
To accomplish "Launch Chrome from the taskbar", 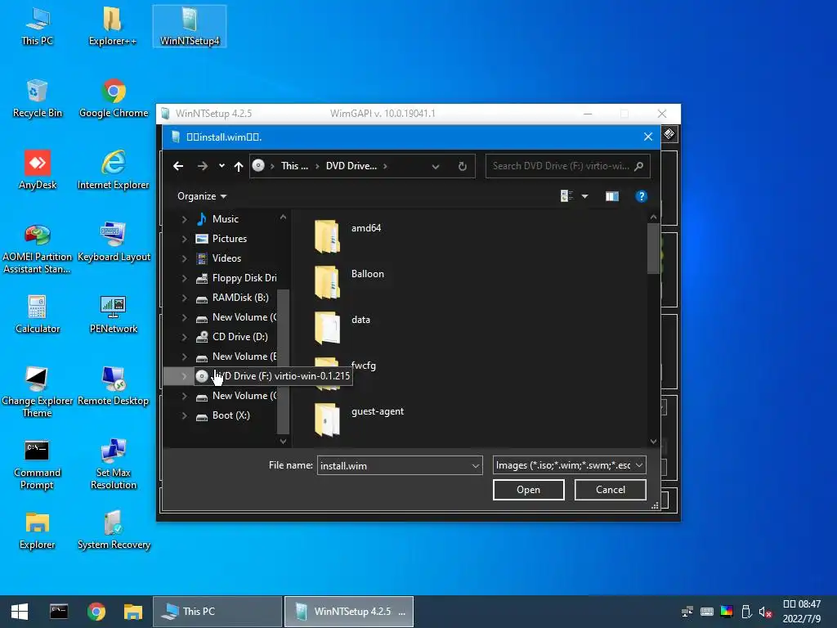I will [96, 612].
